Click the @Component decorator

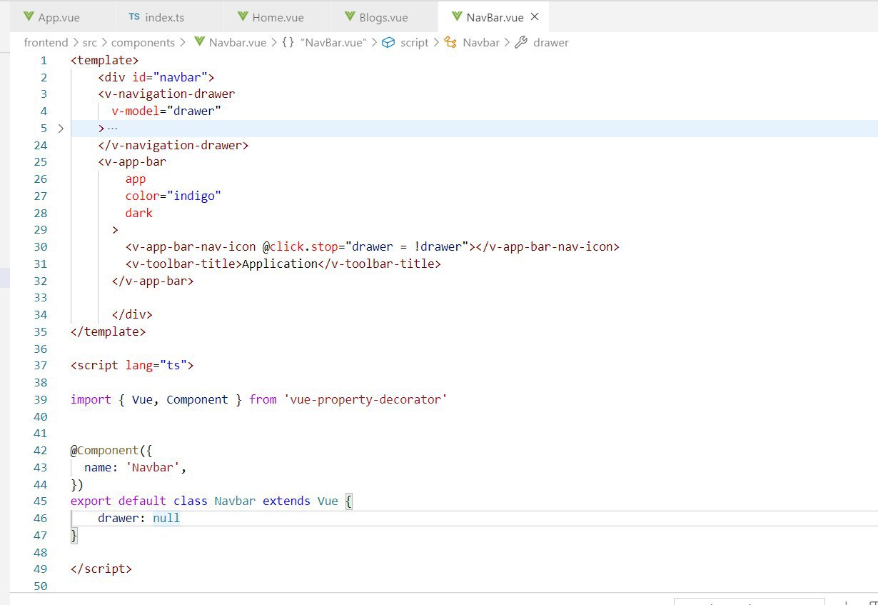coord(104,451)
